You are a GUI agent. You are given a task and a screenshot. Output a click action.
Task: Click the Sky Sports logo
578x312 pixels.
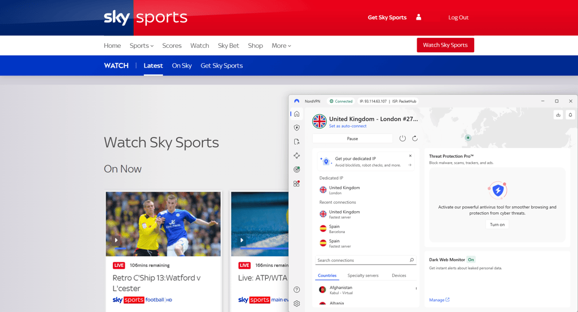point(146,17)
